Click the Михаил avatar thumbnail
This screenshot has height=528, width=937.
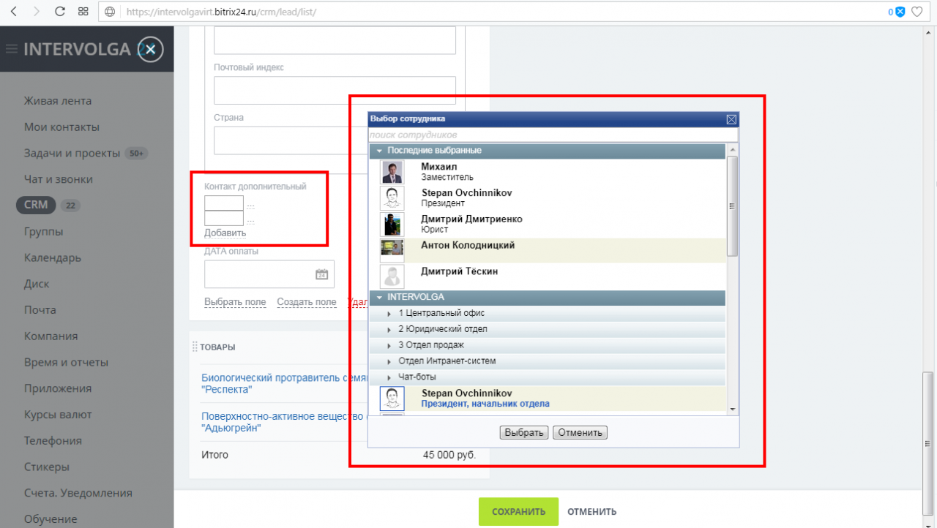click(392, 172)
